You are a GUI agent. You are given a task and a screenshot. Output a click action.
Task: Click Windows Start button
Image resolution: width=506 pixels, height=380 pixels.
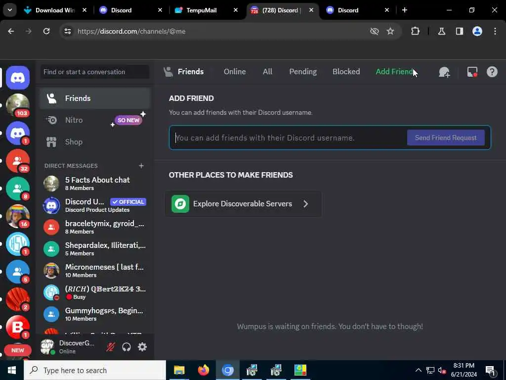[12, 370]
